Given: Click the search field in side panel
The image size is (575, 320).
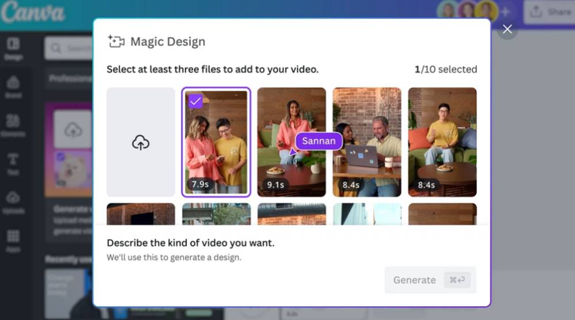Looking at the screenshot, I should pos(68,48).
